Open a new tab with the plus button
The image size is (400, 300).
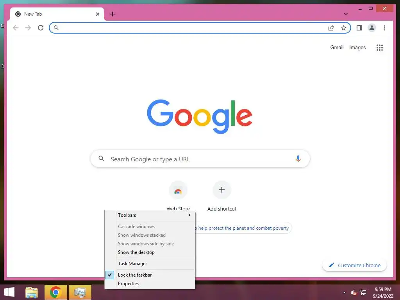[x=112, y=14]
